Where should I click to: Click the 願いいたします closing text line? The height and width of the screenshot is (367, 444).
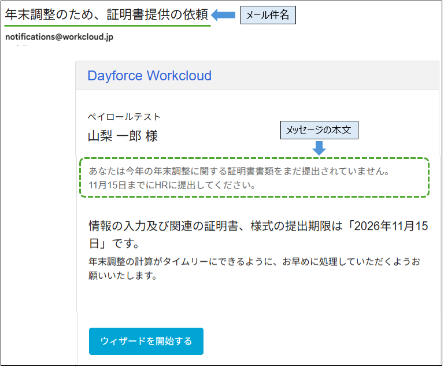[123, 275]
